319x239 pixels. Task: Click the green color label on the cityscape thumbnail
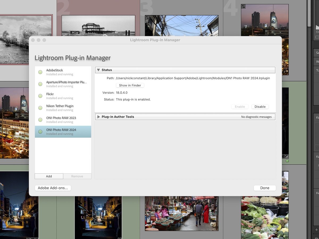[x=287, y=161]
